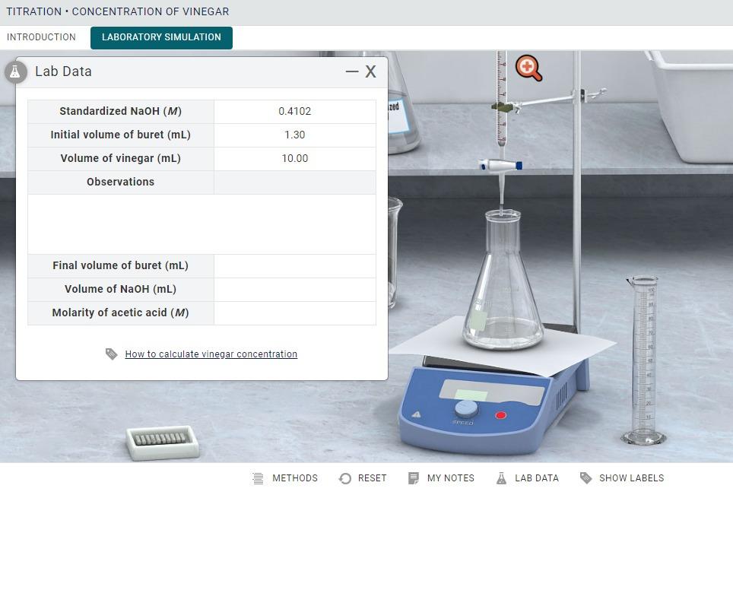Click the RESET circular arrow icon

(x=344, y=478)
